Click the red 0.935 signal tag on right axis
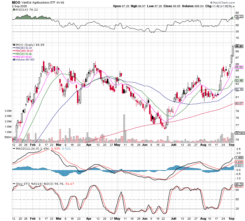Viewport: 245px width, 221px height. click(239, 162)
